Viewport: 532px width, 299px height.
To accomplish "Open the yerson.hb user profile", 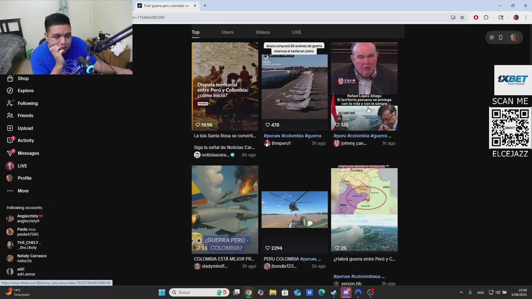I will coord(351,284).
